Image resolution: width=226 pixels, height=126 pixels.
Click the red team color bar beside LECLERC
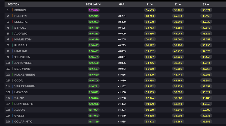tap(12, 22)
